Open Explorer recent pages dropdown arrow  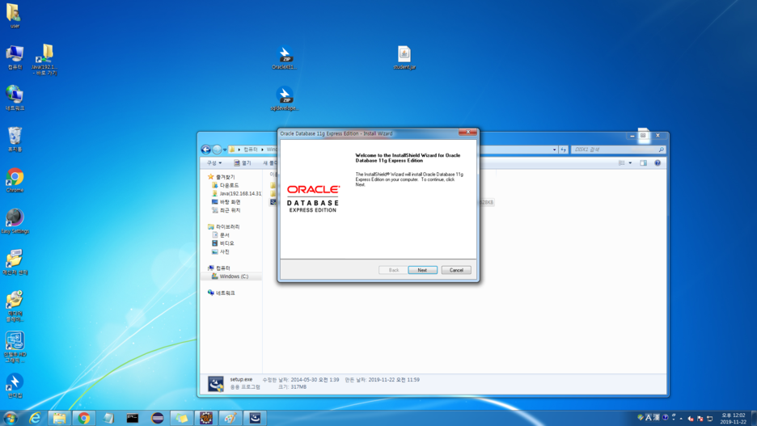[225, 150]
